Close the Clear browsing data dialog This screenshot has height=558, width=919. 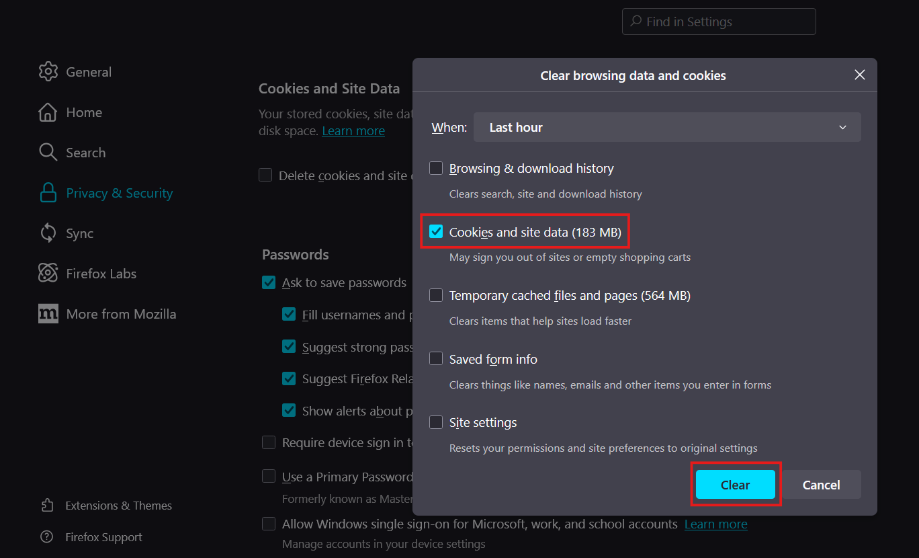(x=859, y=75)
